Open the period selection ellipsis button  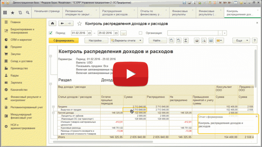coord(123,33)
